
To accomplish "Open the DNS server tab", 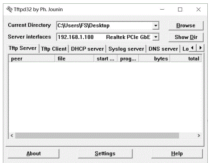I will pyautogui.click(x=163, y=49).
